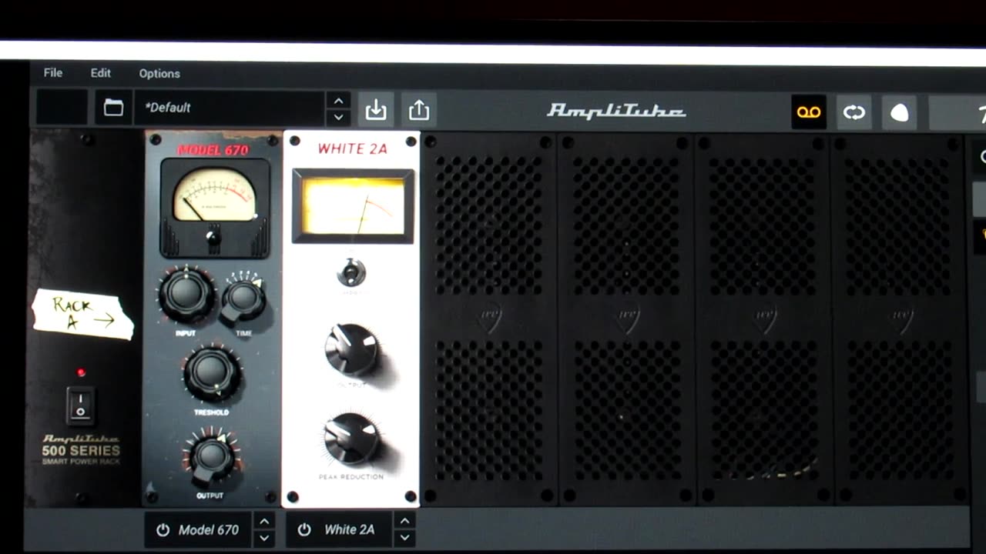986x554 pixels.
Task: Click the small meter switch under 670 VU
Action: pos(213,237)
